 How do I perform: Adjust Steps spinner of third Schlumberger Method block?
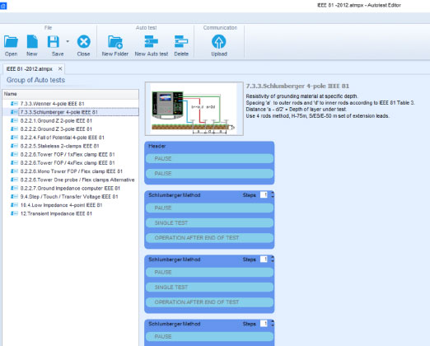pos(273,324)
